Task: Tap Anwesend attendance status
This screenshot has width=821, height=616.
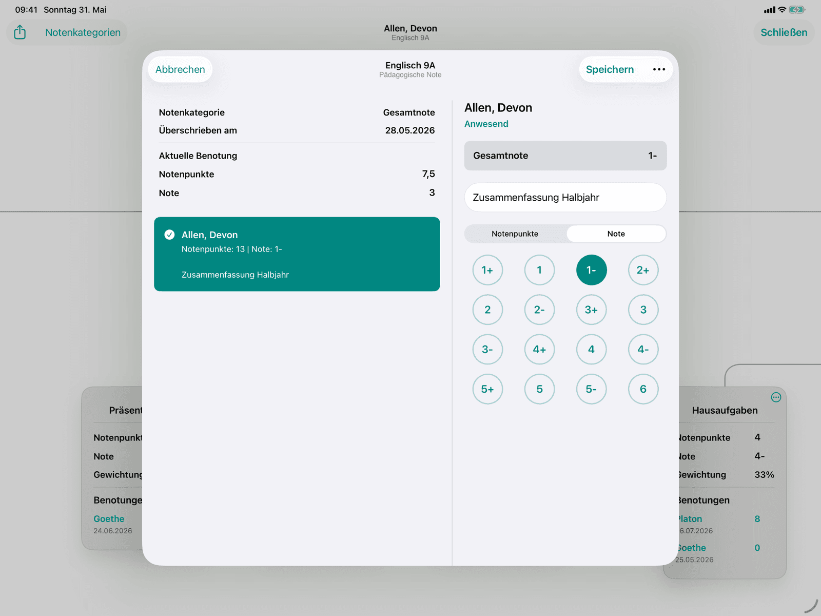Action: [486, 124]
